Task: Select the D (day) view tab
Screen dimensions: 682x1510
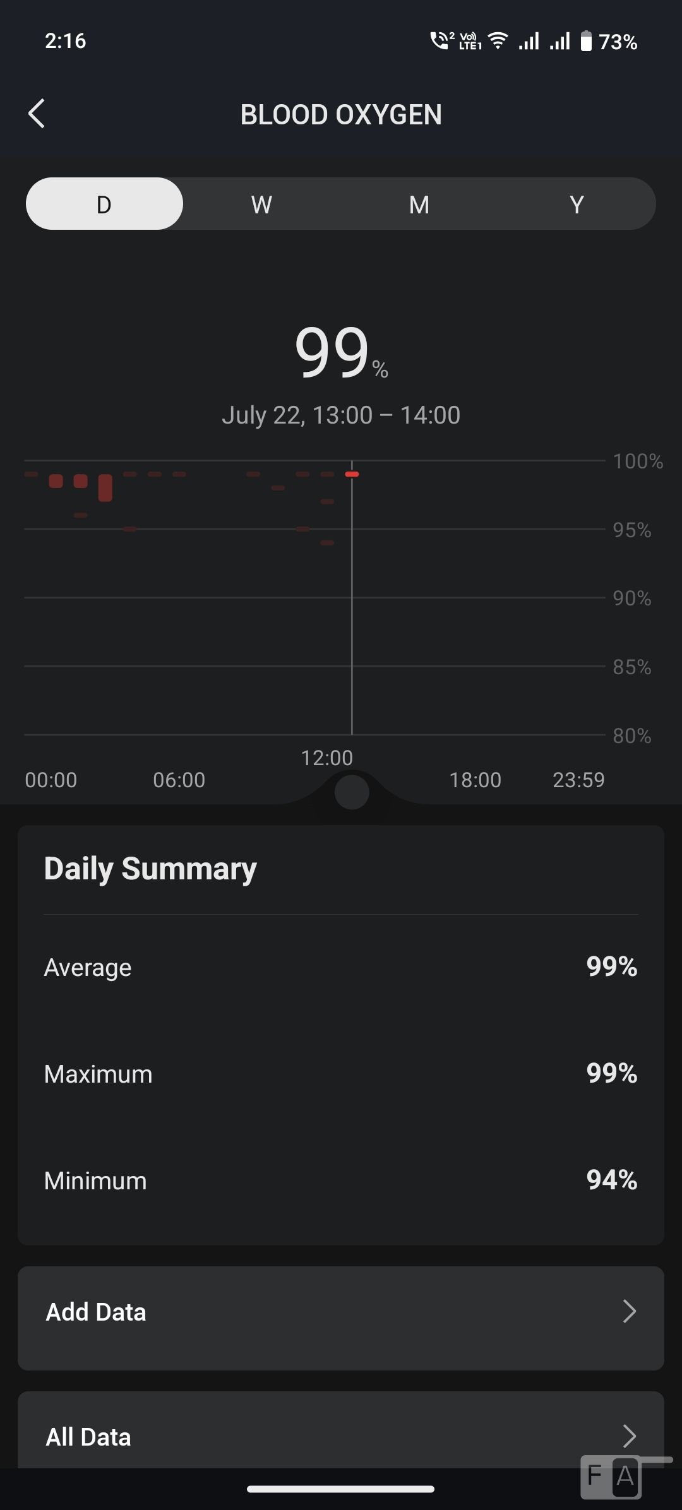Action: click(104, 204)
